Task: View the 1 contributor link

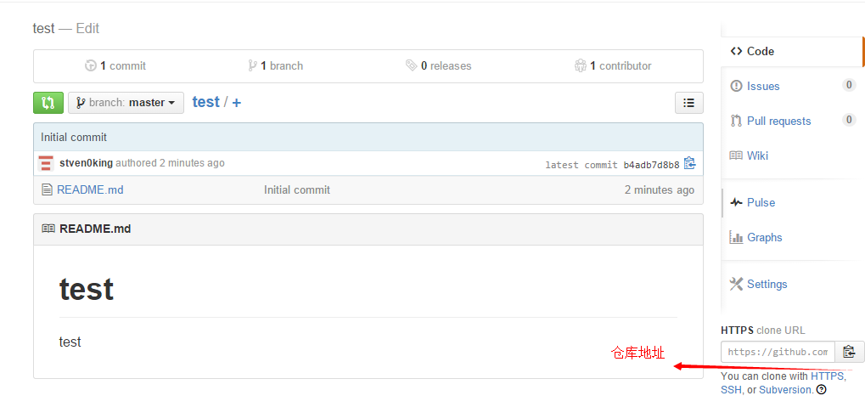Action: [612, 65]
